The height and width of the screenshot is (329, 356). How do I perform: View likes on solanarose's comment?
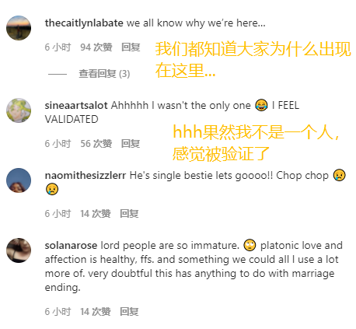pos(96,312)
